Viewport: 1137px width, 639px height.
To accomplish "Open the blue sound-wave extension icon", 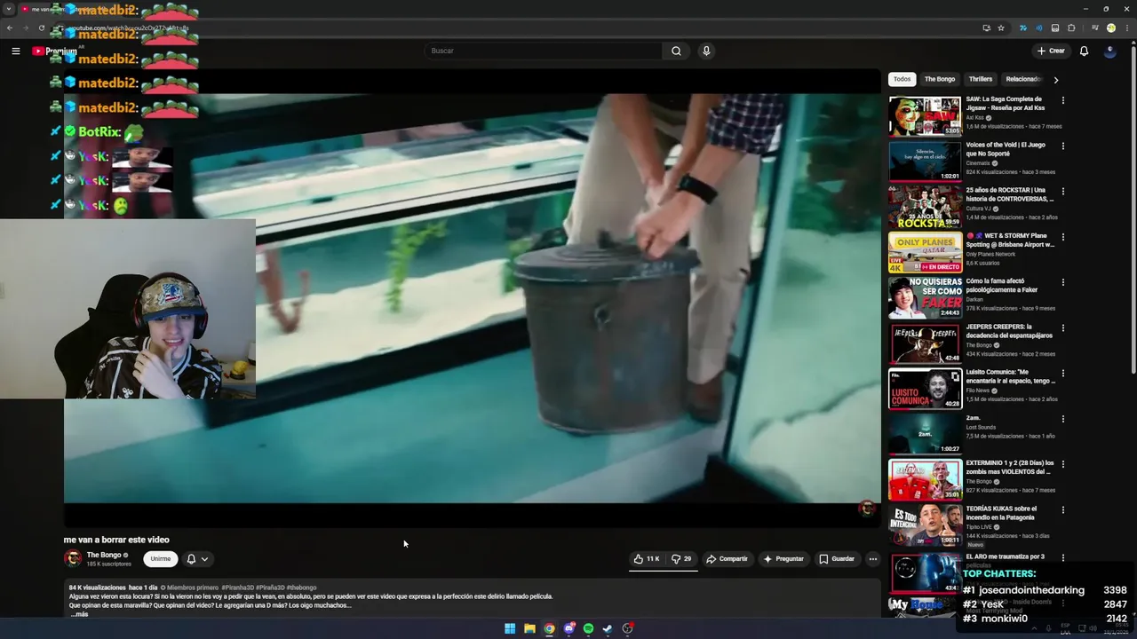I will coord(1038,28).
